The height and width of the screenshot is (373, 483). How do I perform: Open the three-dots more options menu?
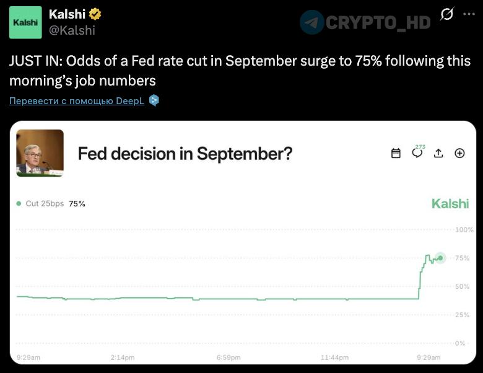[469, 14]
